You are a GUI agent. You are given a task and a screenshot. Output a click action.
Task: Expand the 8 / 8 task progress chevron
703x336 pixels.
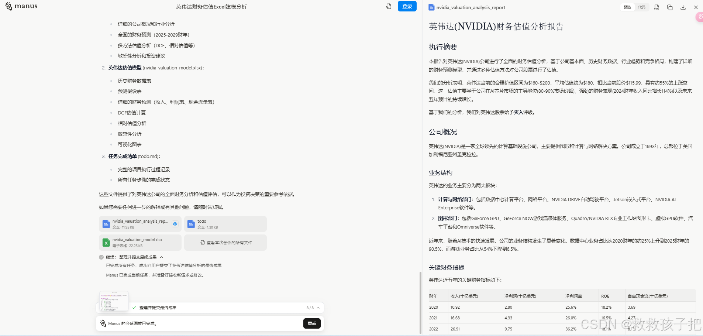point(318,308)
